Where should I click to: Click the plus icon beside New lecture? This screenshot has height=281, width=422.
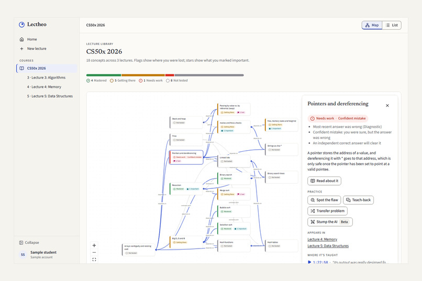click(x=21, y=49)
